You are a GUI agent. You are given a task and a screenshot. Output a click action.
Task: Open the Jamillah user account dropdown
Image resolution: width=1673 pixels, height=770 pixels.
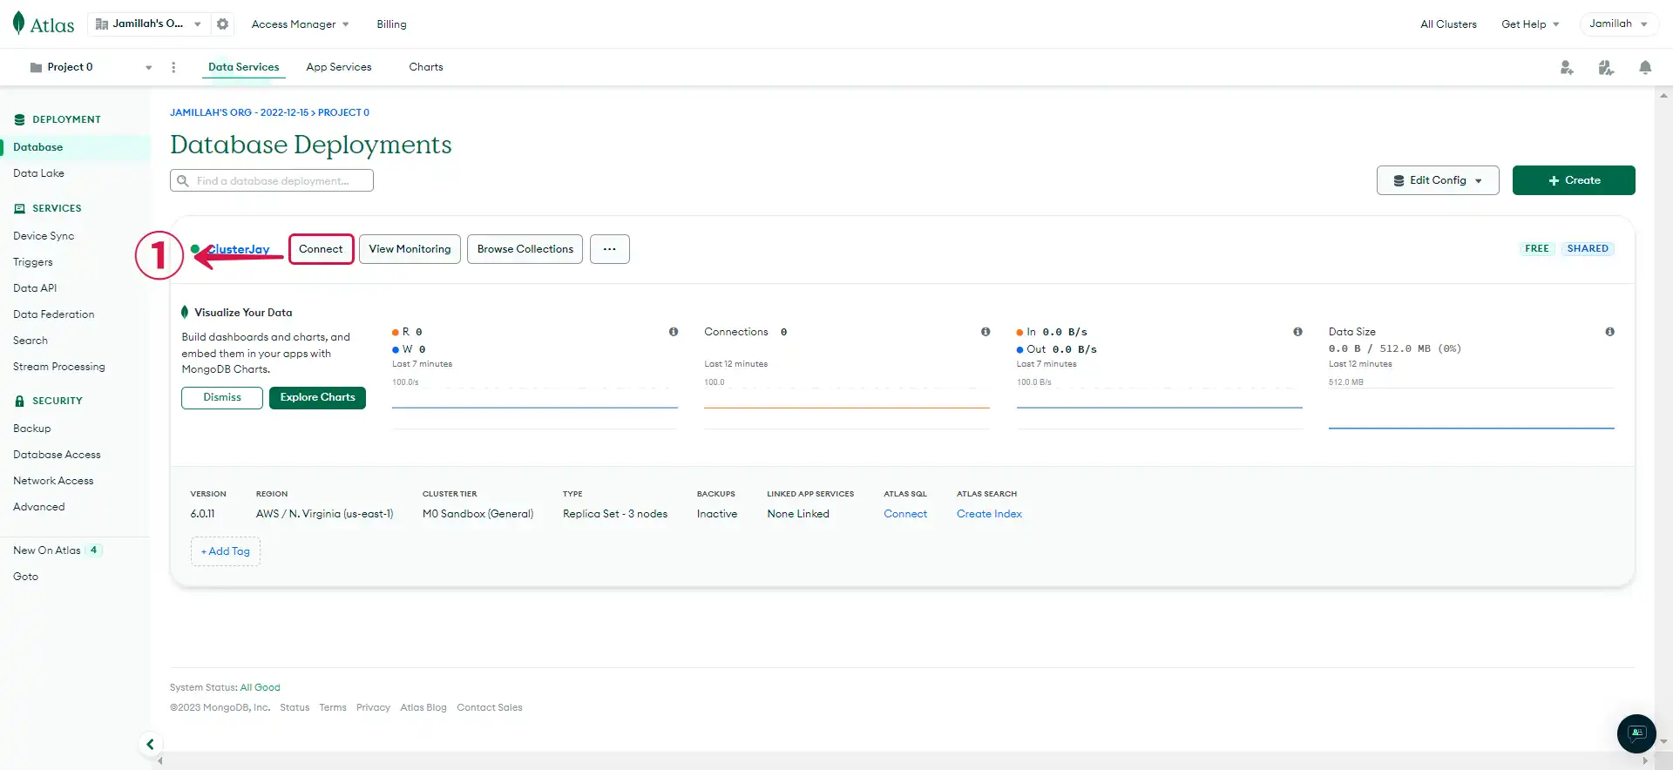coord(1618,24)
